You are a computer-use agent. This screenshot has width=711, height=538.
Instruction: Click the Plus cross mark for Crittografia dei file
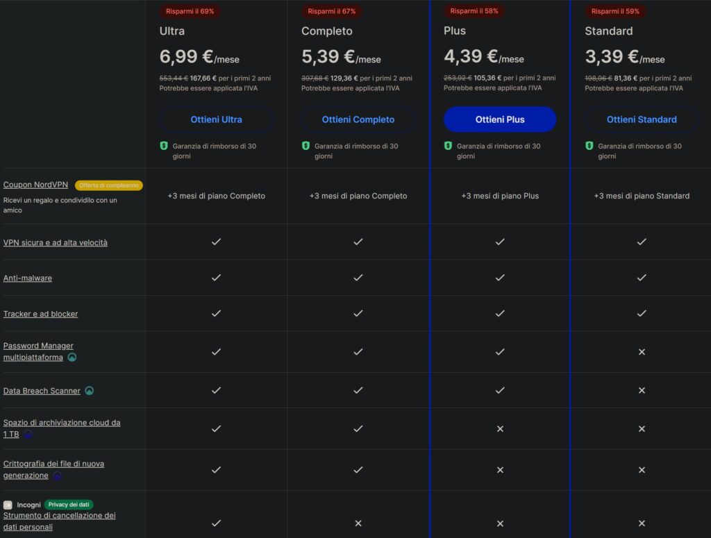[x=500, y=470]
